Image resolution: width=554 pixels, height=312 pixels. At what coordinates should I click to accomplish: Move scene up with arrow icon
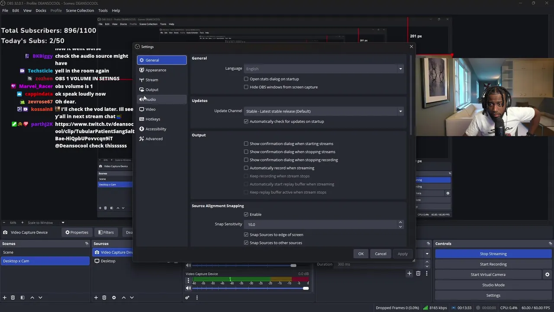point(32,298)
